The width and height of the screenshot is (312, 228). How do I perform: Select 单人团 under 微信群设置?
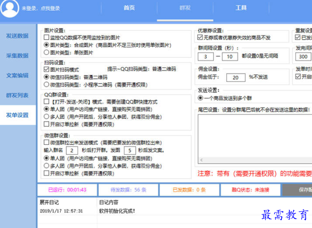(46, 158)
